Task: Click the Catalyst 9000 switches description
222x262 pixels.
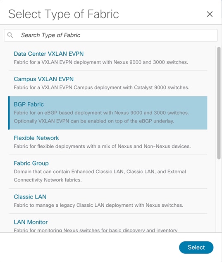Action: [101, 87]
